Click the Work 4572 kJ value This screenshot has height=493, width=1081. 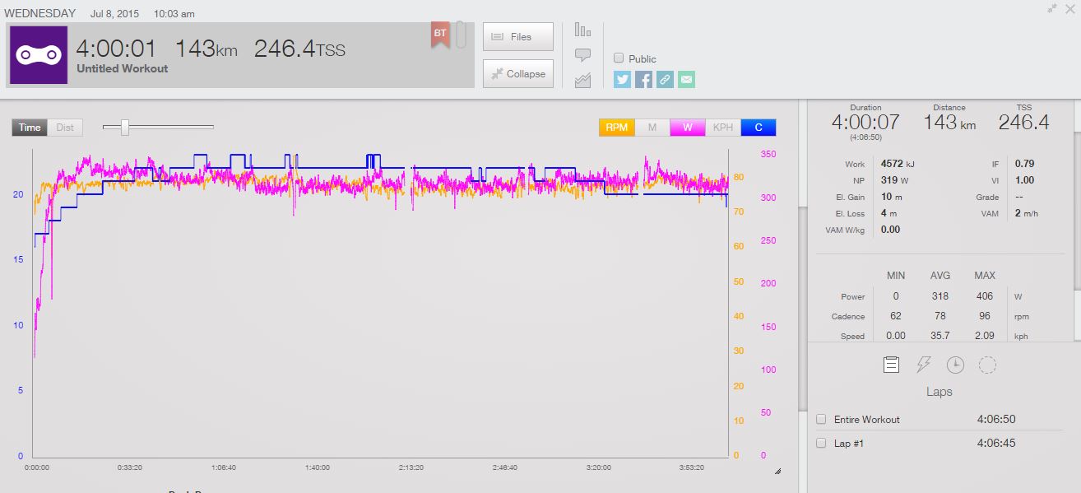coord(897,164)
